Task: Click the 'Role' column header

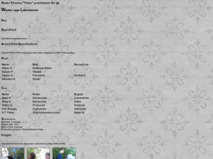Action: [x=35, y=64]
